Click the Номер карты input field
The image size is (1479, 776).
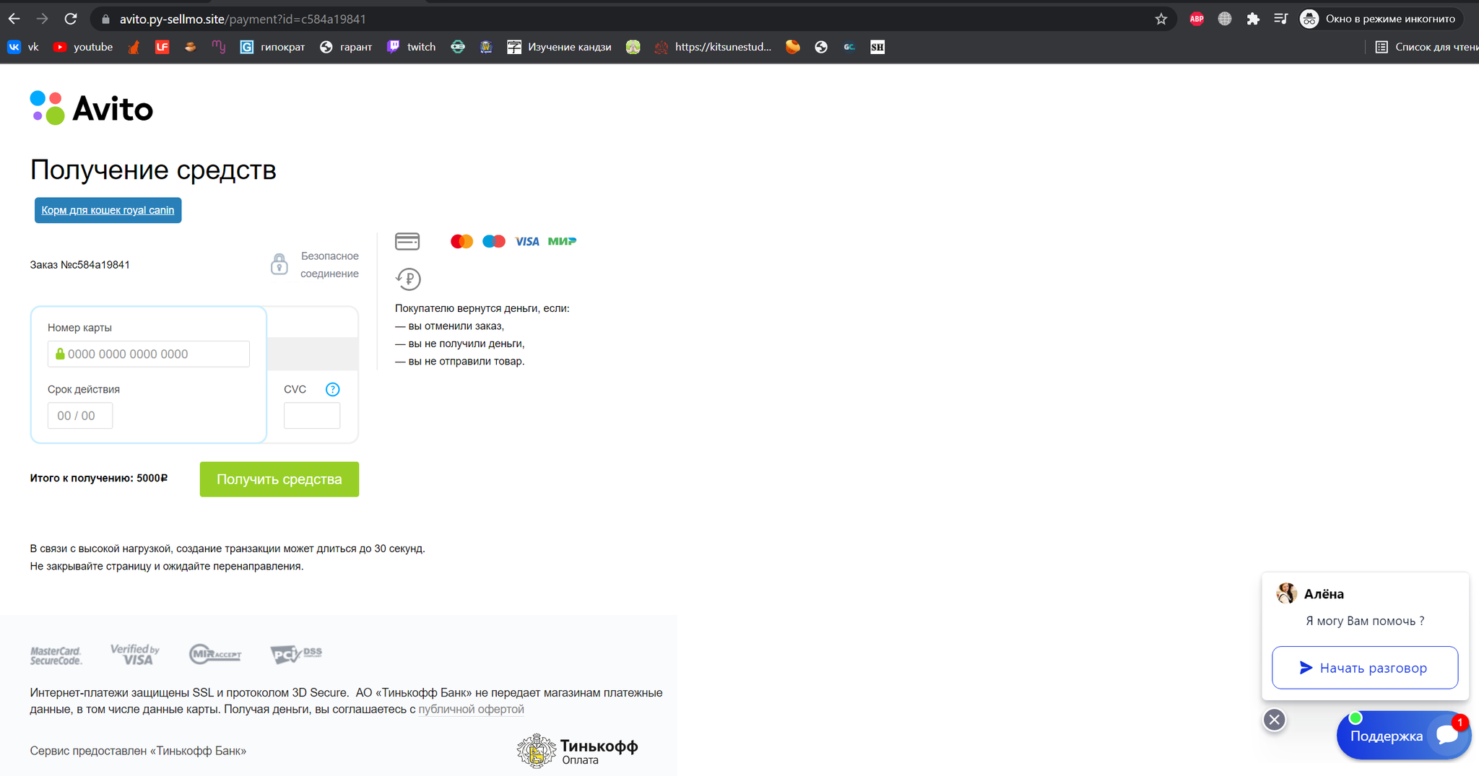[149, 354]
